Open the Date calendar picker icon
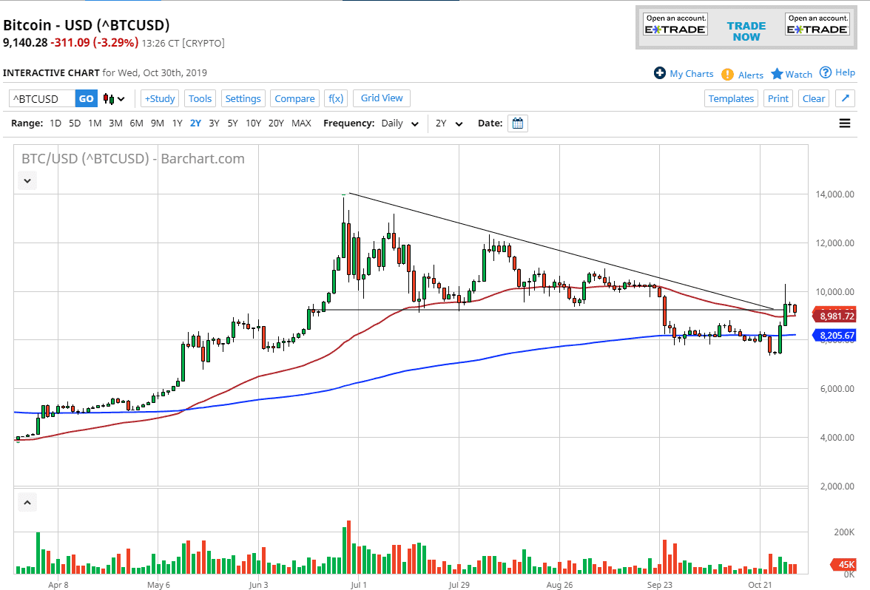 click(518, 123)
